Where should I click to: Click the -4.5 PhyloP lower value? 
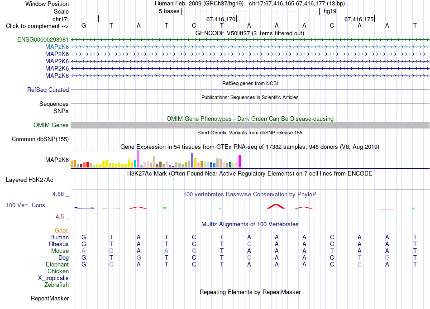click(x=59, y=217)
